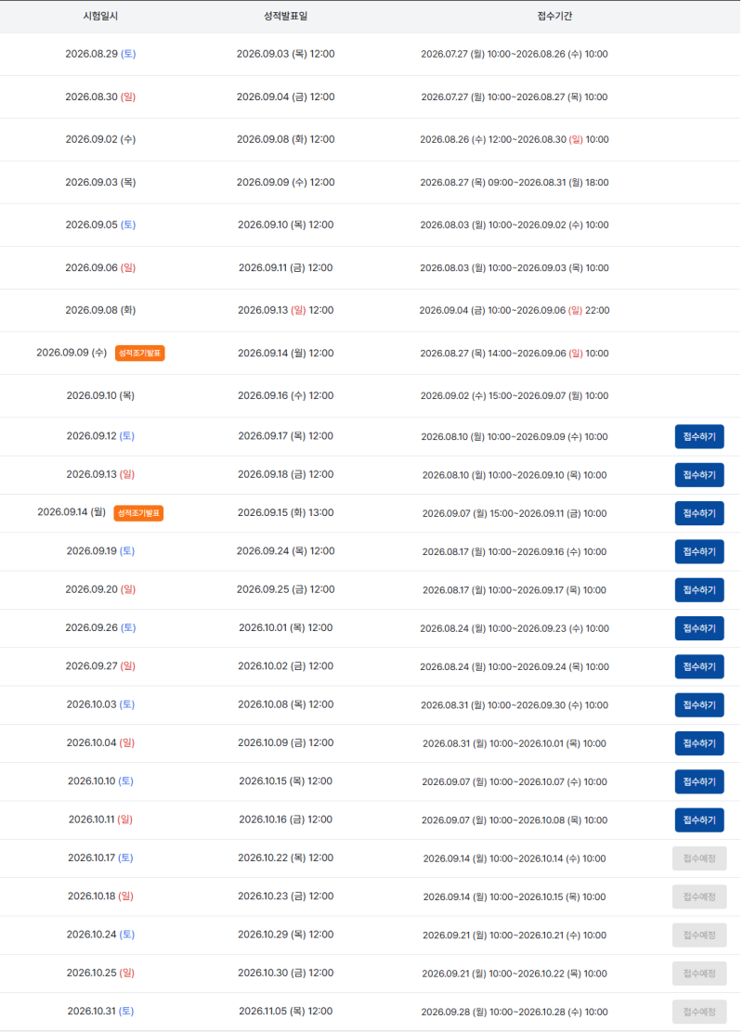Click registration period ending 2026.09.06 (일) 22:00
Image resolution: width=743 pixels, height=1032 pixels.
tap(515, 310)
